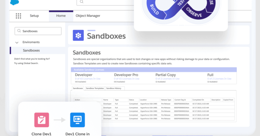Viewport: 260px width, 136px height.
Task: Open the App Launcher dots grid
Action: 18,16
